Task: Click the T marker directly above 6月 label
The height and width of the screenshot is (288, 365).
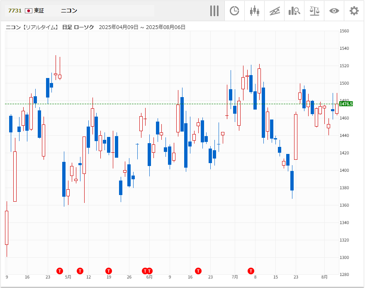Action: (150, 271)
